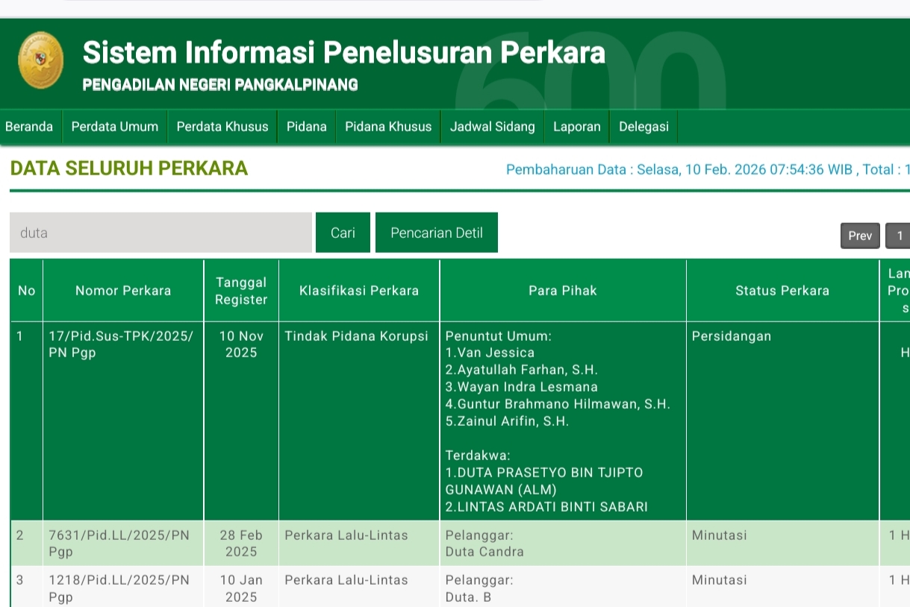Select Perdata Khusus menu item

tap(222, 127)
